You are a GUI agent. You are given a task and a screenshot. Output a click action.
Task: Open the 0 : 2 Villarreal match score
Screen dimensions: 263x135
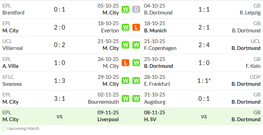pos(59,45)
